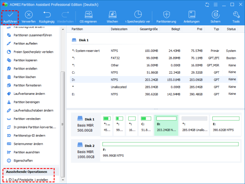
Task: Click pending operation D: auf Festplatte 1 erstellen
Action: pyautogui.click(x=27, y=180)
